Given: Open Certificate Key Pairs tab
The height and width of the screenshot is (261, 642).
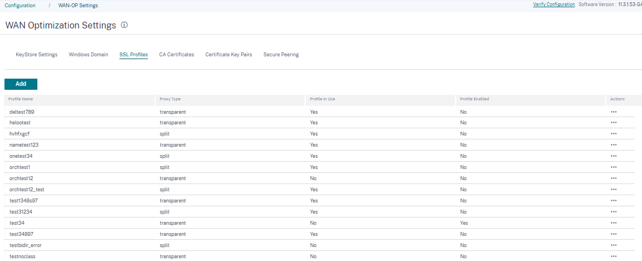Looking at the screenshot, I should [229, 55].
